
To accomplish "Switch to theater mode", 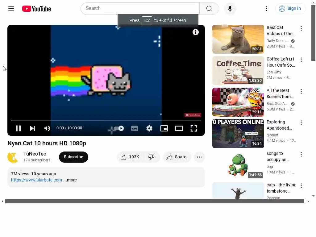I will coord(179,128).
